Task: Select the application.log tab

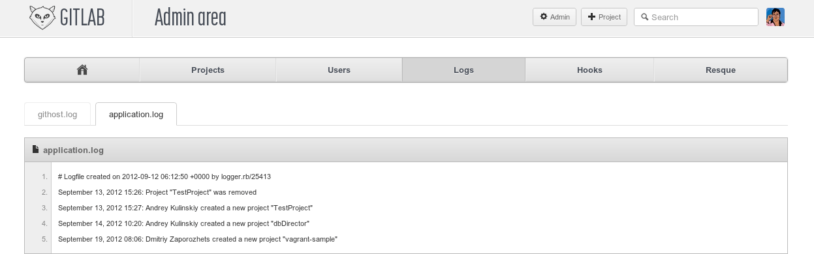Action: tap(136, 114)
